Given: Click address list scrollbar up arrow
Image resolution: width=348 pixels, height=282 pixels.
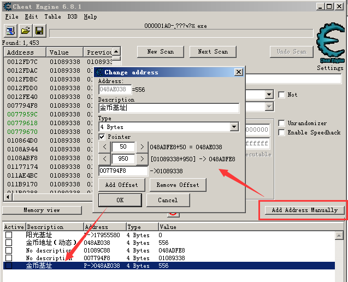Looking at the screenshot, I should pos(339,236).
